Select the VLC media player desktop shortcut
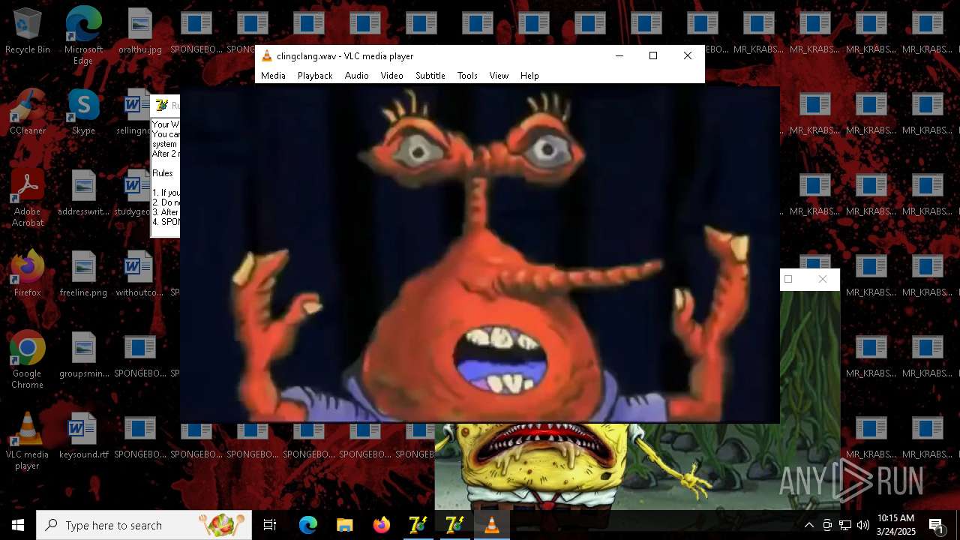The width and height of the screenshot is (960, 540). tap(28, 441)
